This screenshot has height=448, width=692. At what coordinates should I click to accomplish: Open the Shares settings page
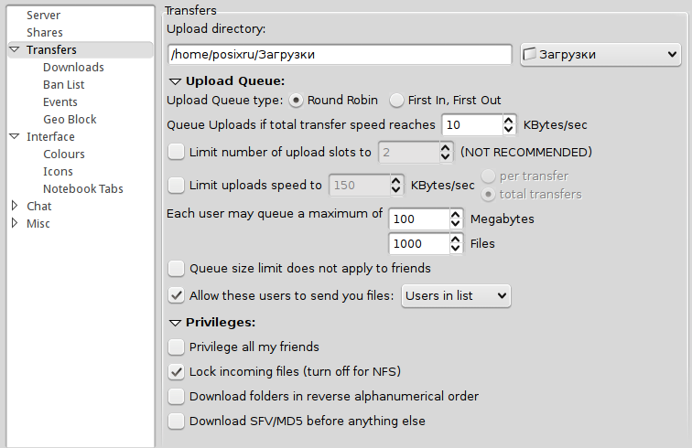45,33
